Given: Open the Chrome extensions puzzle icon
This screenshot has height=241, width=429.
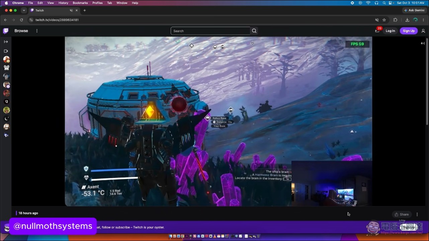Looking at the screenshot, I should click(395, 20).
